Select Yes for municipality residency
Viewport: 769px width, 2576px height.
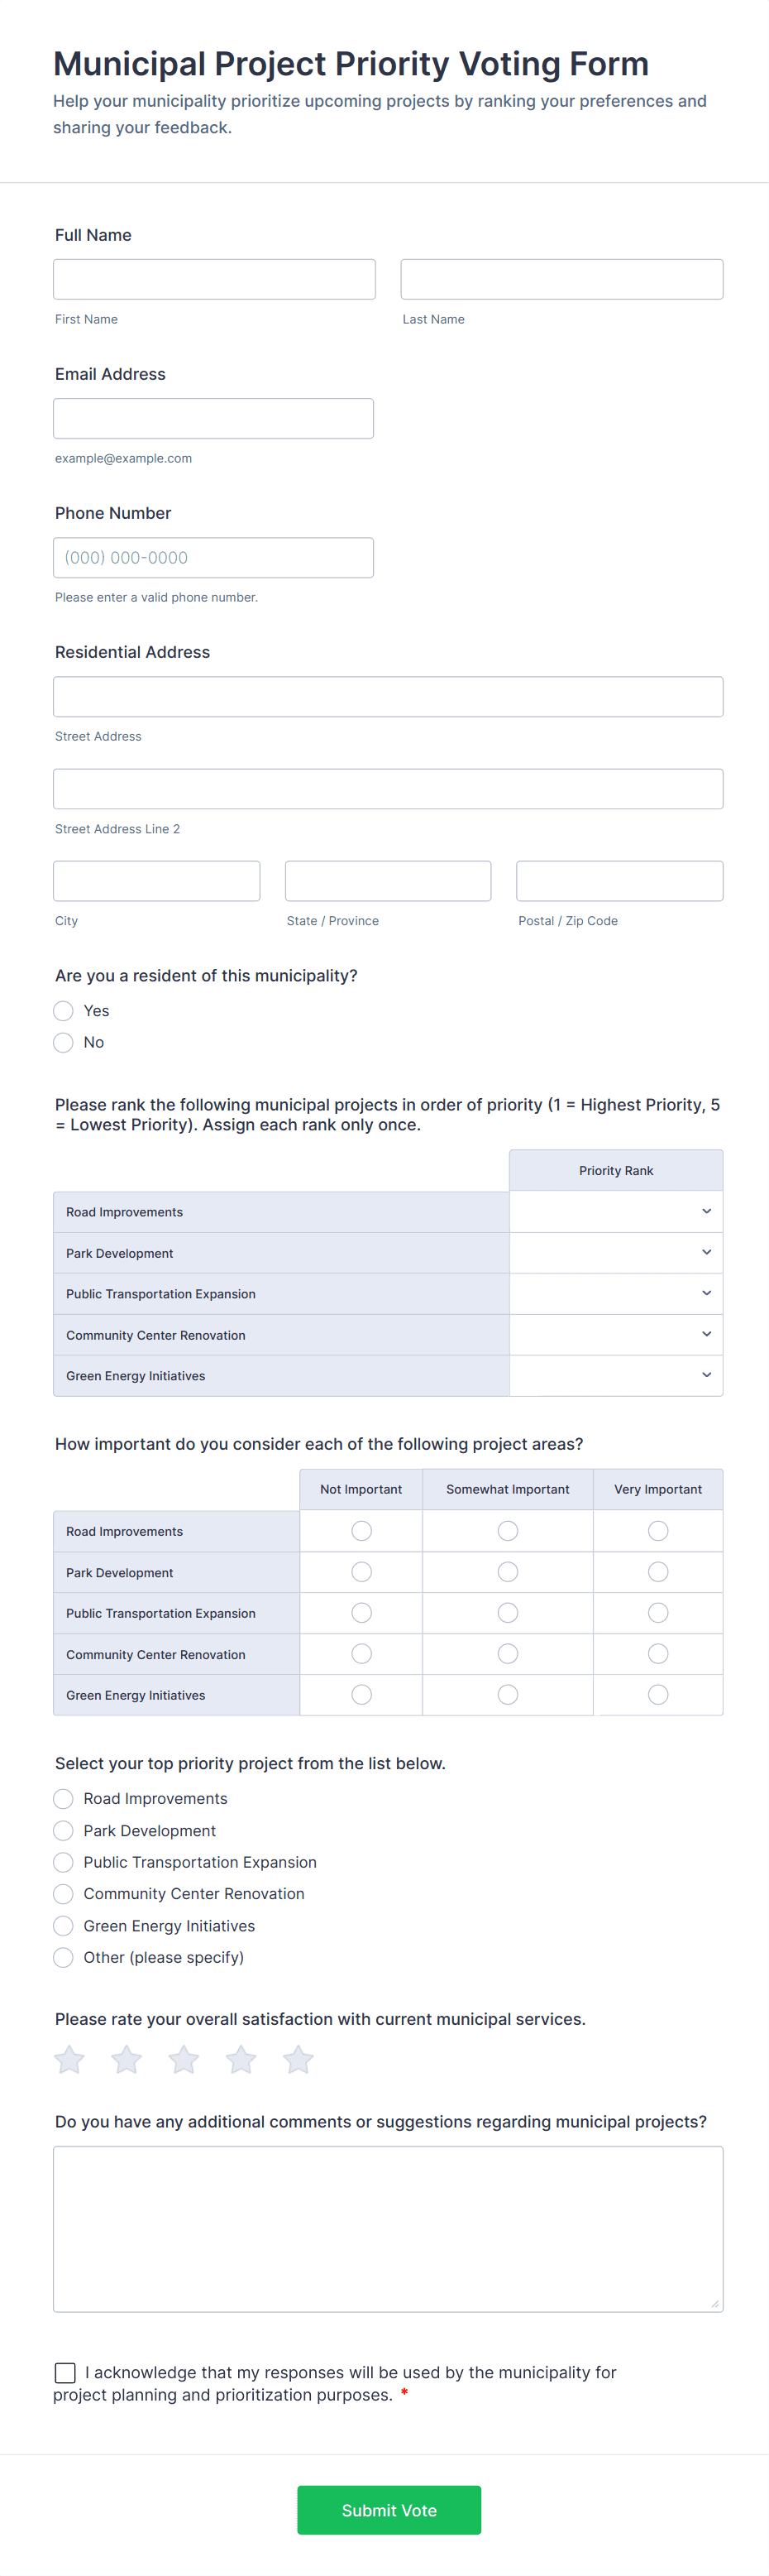[x=63, y=1010]
